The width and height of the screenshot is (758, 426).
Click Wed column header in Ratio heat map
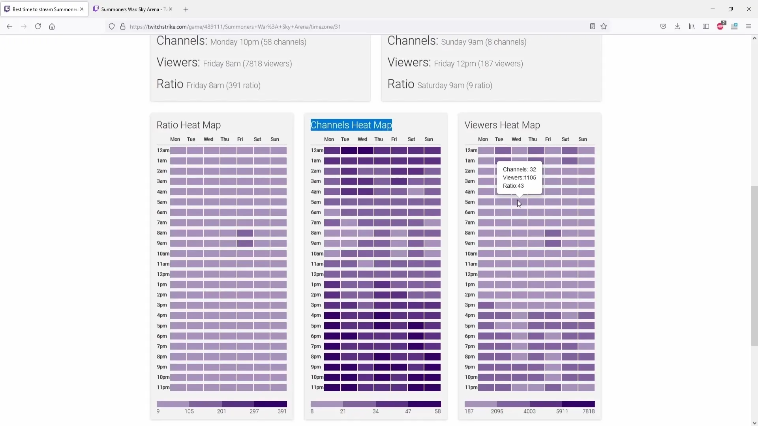point(208,139)
